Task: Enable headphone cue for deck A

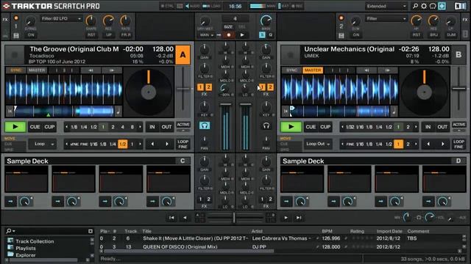Action: coord(205,125)
